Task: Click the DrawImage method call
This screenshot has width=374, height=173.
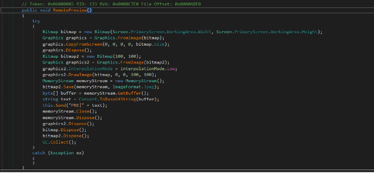Action: click(80, 75)
